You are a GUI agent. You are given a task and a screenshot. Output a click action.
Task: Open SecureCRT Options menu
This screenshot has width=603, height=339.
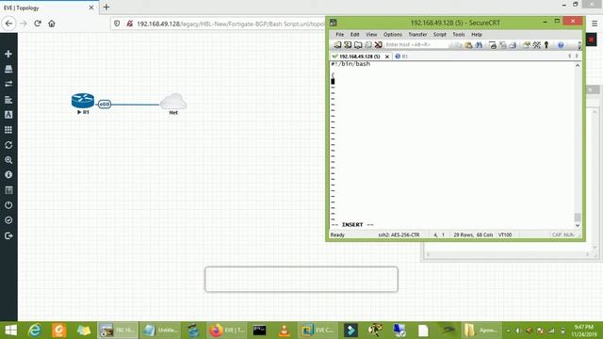393,35
